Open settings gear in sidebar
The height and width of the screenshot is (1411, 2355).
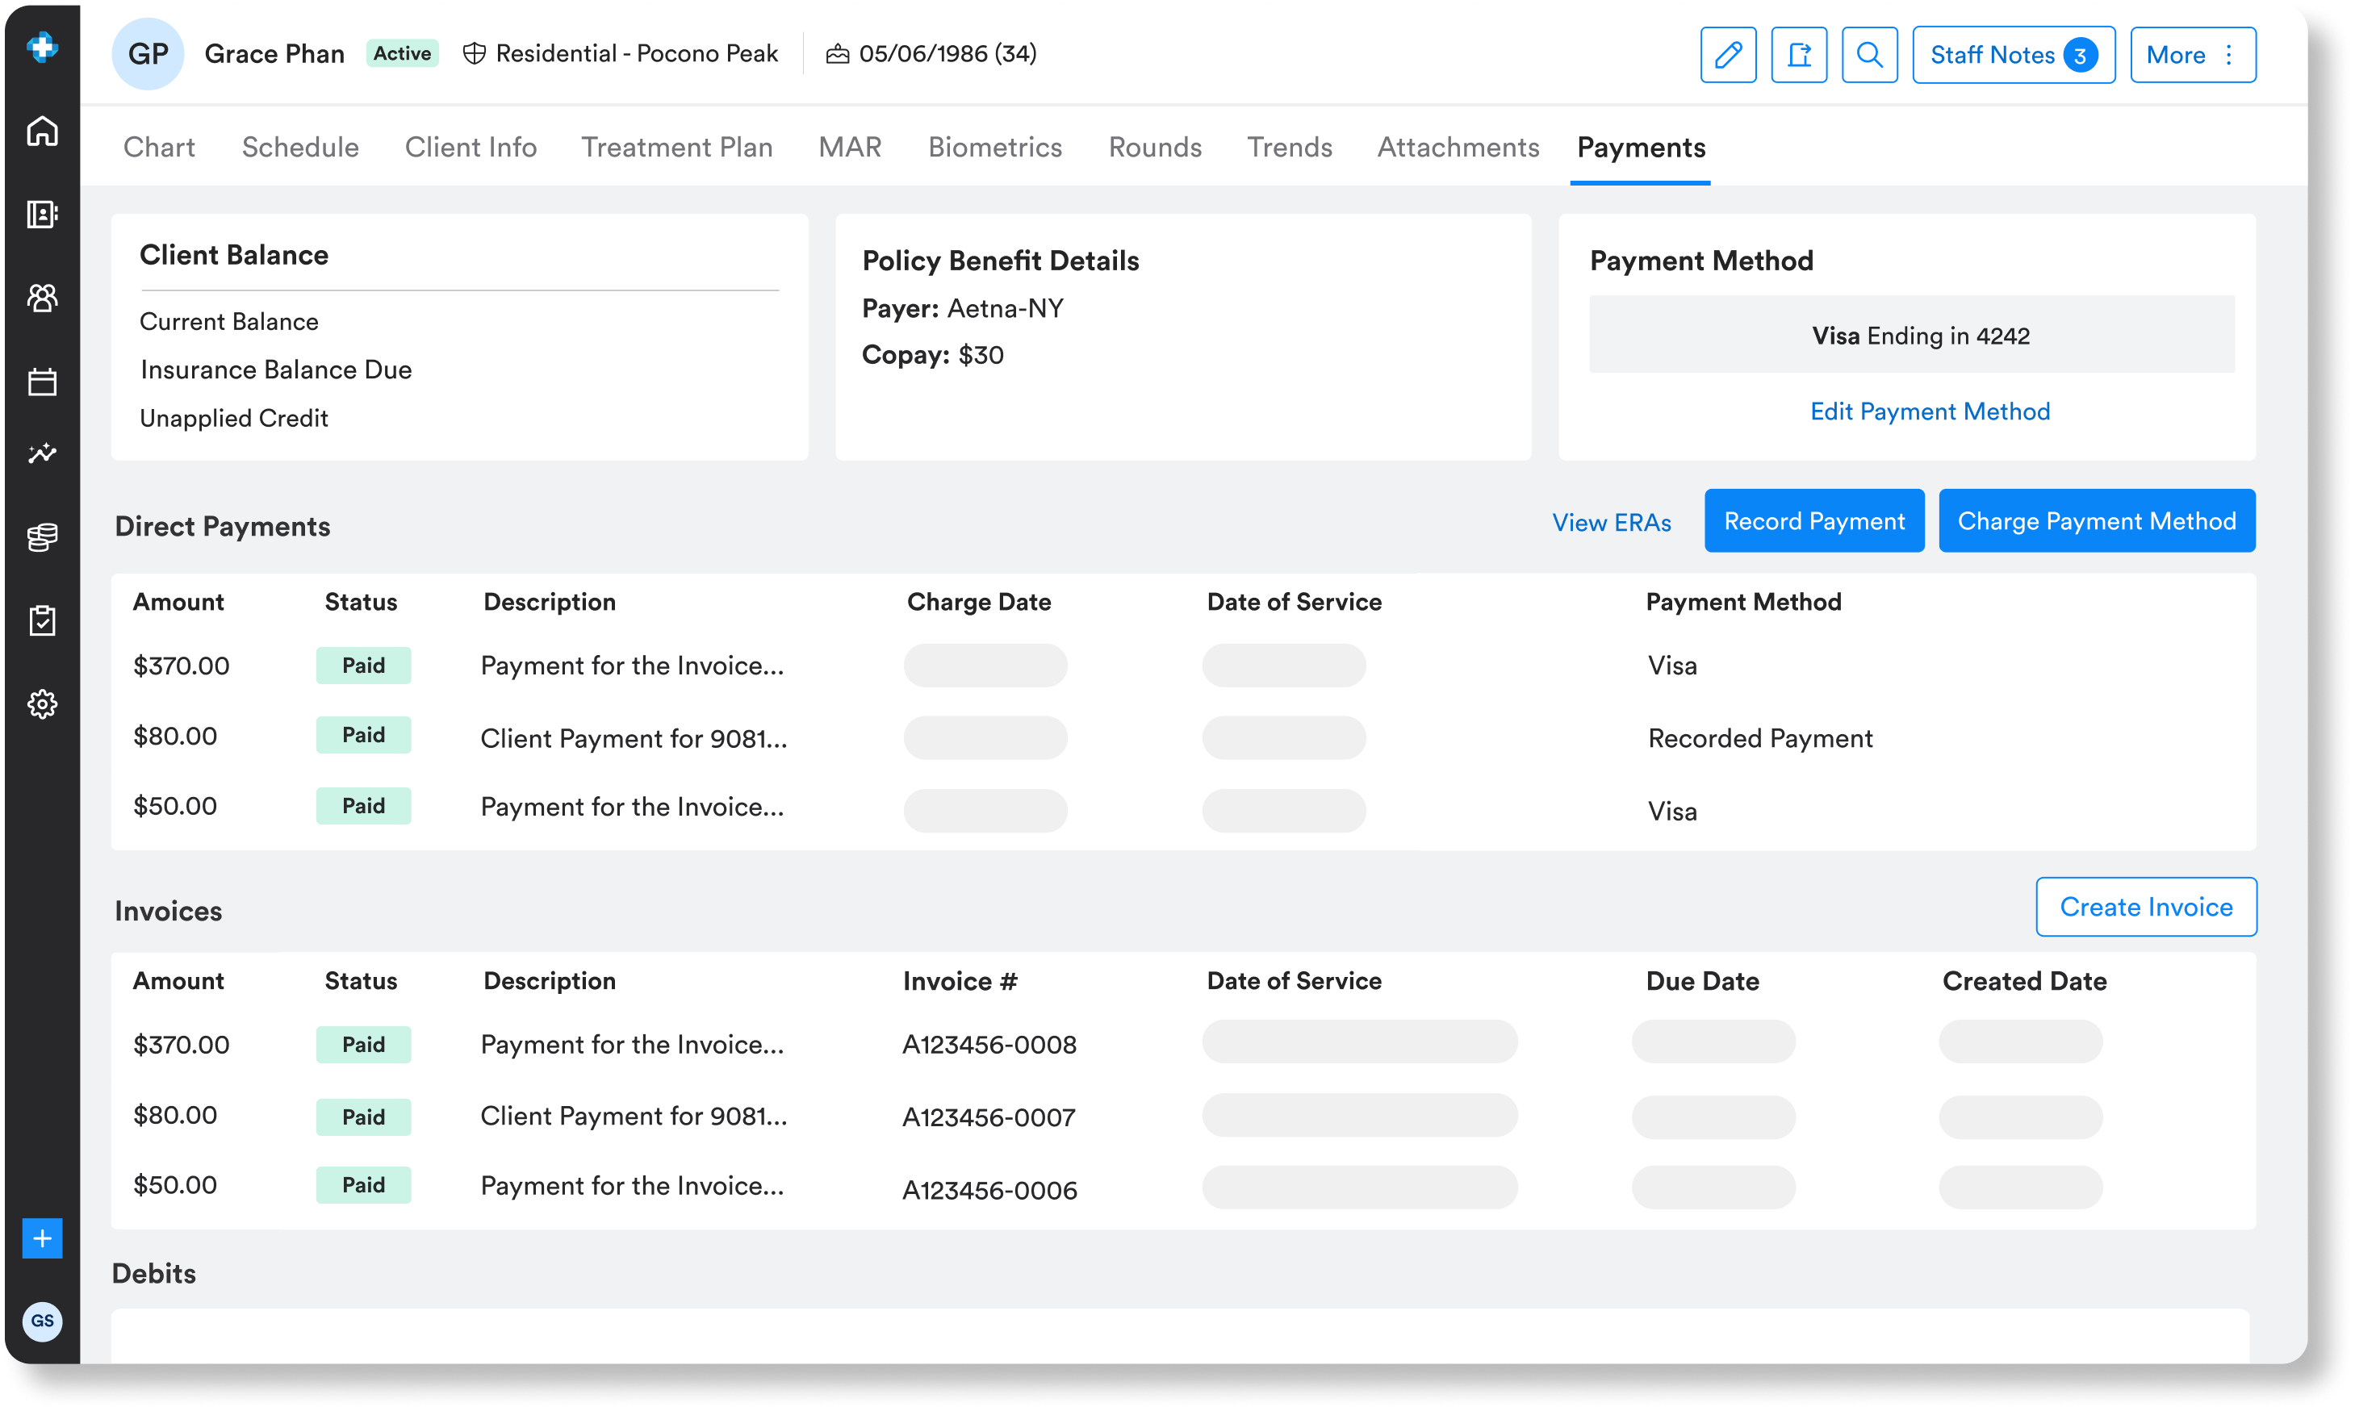(42, 704)
